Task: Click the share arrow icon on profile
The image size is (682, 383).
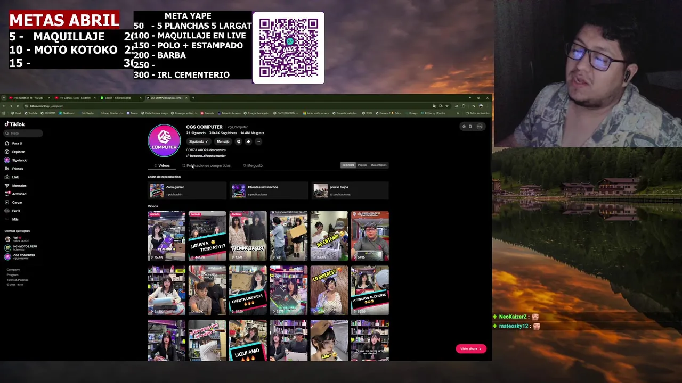Action: [x=248, y=141]
